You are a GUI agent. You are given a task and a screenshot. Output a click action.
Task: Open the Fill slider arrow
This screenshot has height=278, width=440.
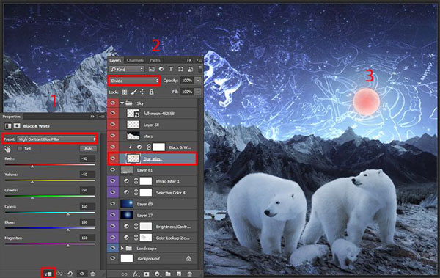[x=199, y=92]
